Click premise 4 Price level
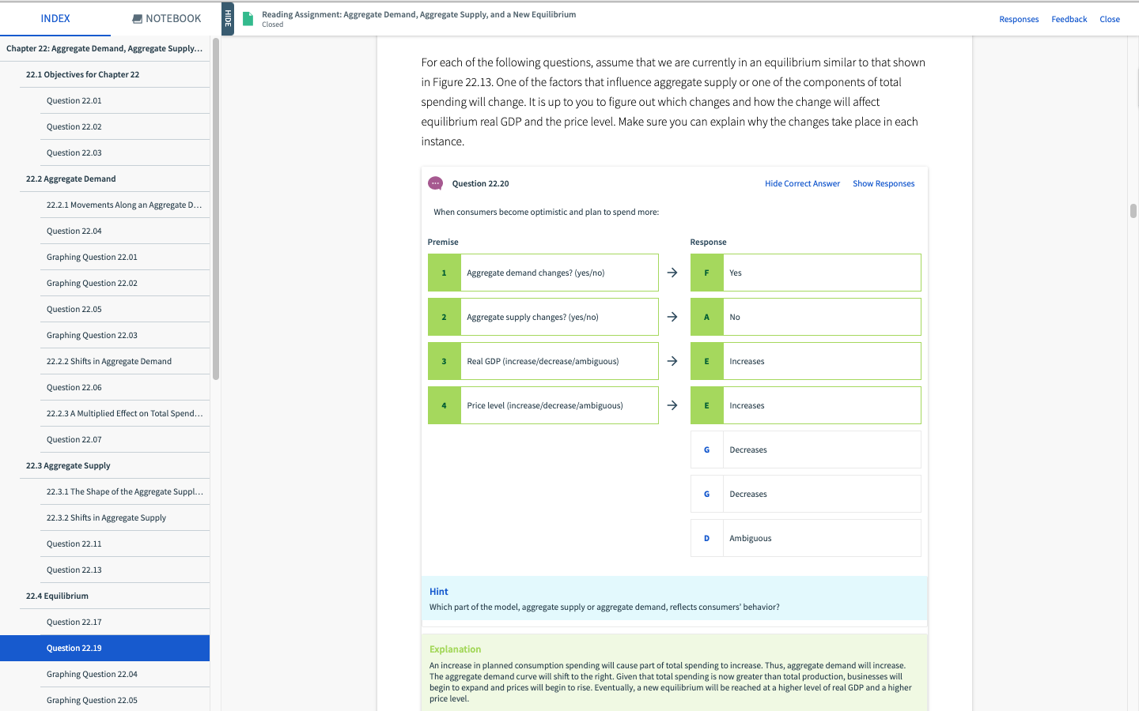The image size is (1139, 711). tap(543, 405)
